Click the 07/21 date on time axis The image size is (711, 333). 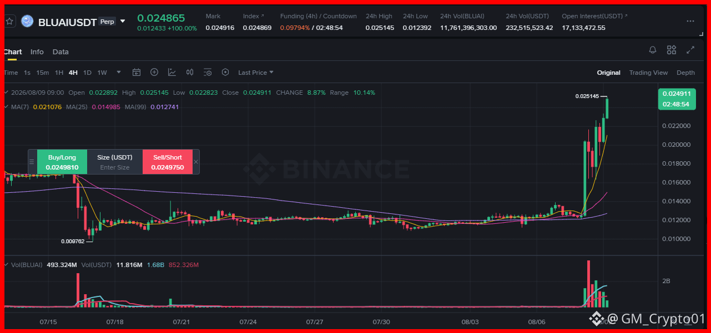[x=181, y=321]
